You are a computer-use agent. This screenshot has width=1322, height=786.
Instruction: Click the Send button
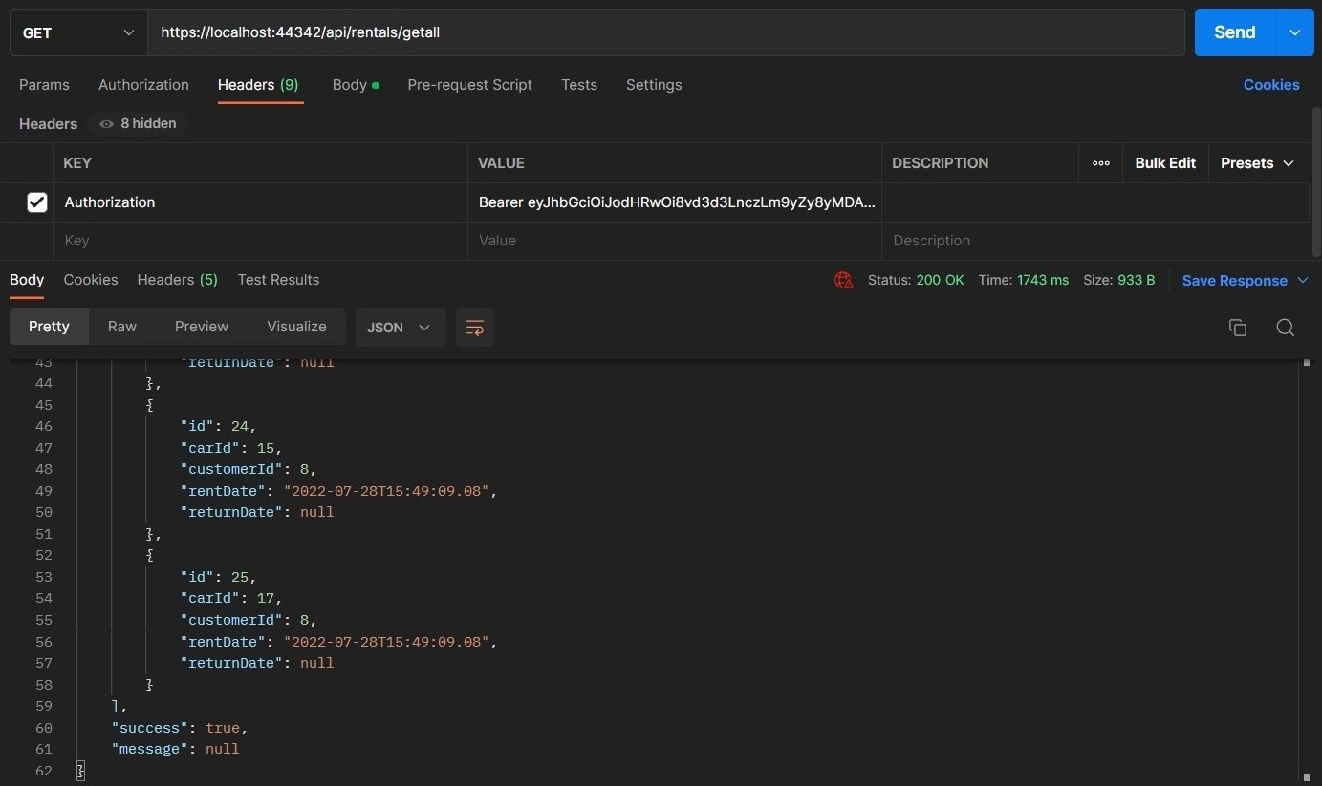1233,32
